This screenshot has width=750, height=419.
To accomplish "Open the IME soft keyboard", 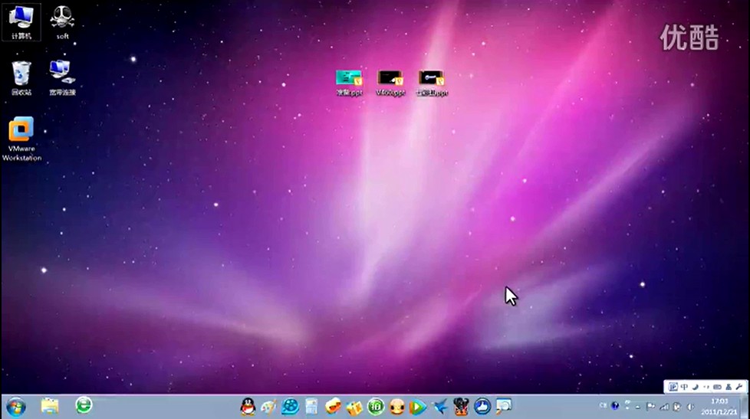I will (718, 387).
